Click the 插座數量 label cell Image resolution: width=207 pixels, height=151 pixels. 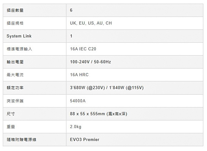coord(15,11)
